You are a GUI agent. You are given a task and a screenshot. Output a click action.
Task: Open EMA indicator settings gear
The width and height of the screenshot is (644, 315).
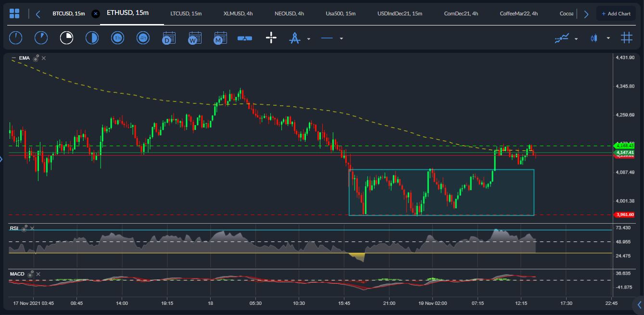pyautogui.click(x=36, y=58)
